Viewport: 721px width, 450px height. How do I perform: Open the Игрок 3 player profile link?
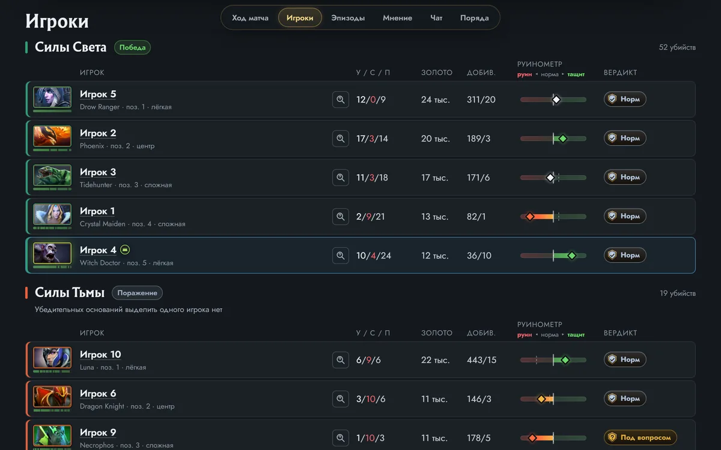[98, 172]
